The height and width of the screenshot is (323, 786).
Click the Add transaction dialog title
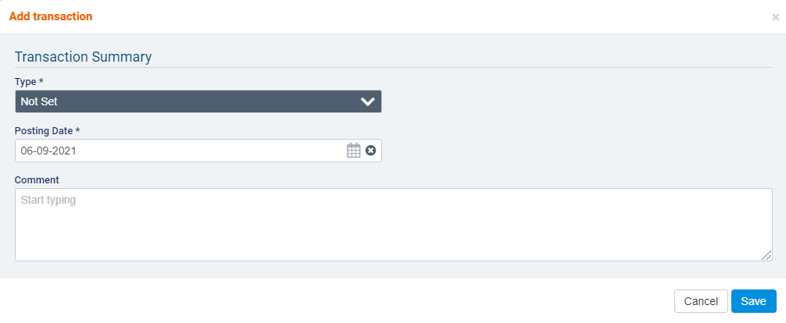[x=51, y=16]
